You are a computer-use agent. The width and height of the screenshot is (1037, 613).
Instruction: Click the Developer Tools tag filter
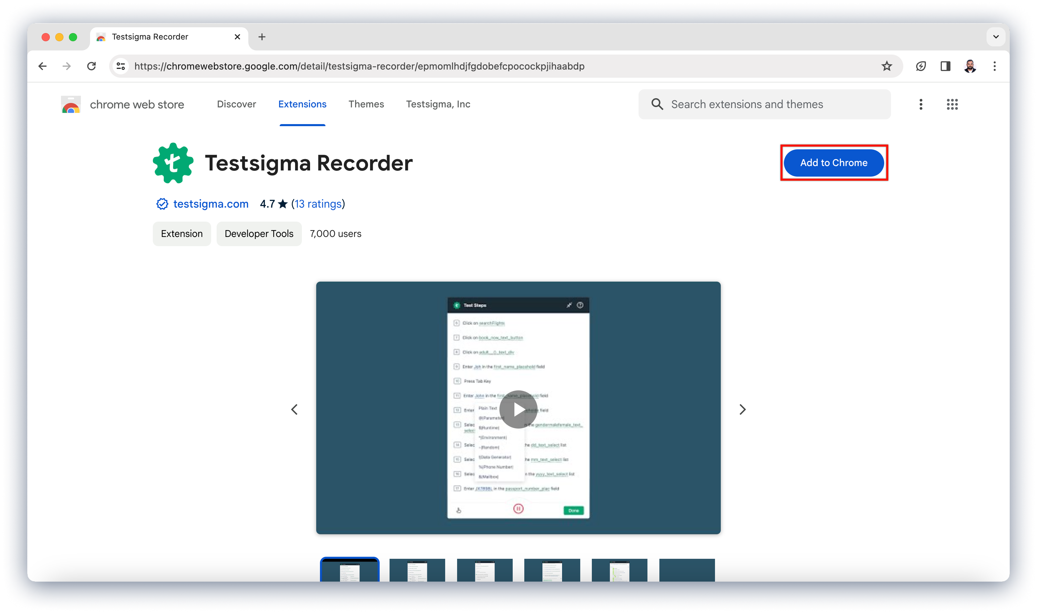click(258, 234)
